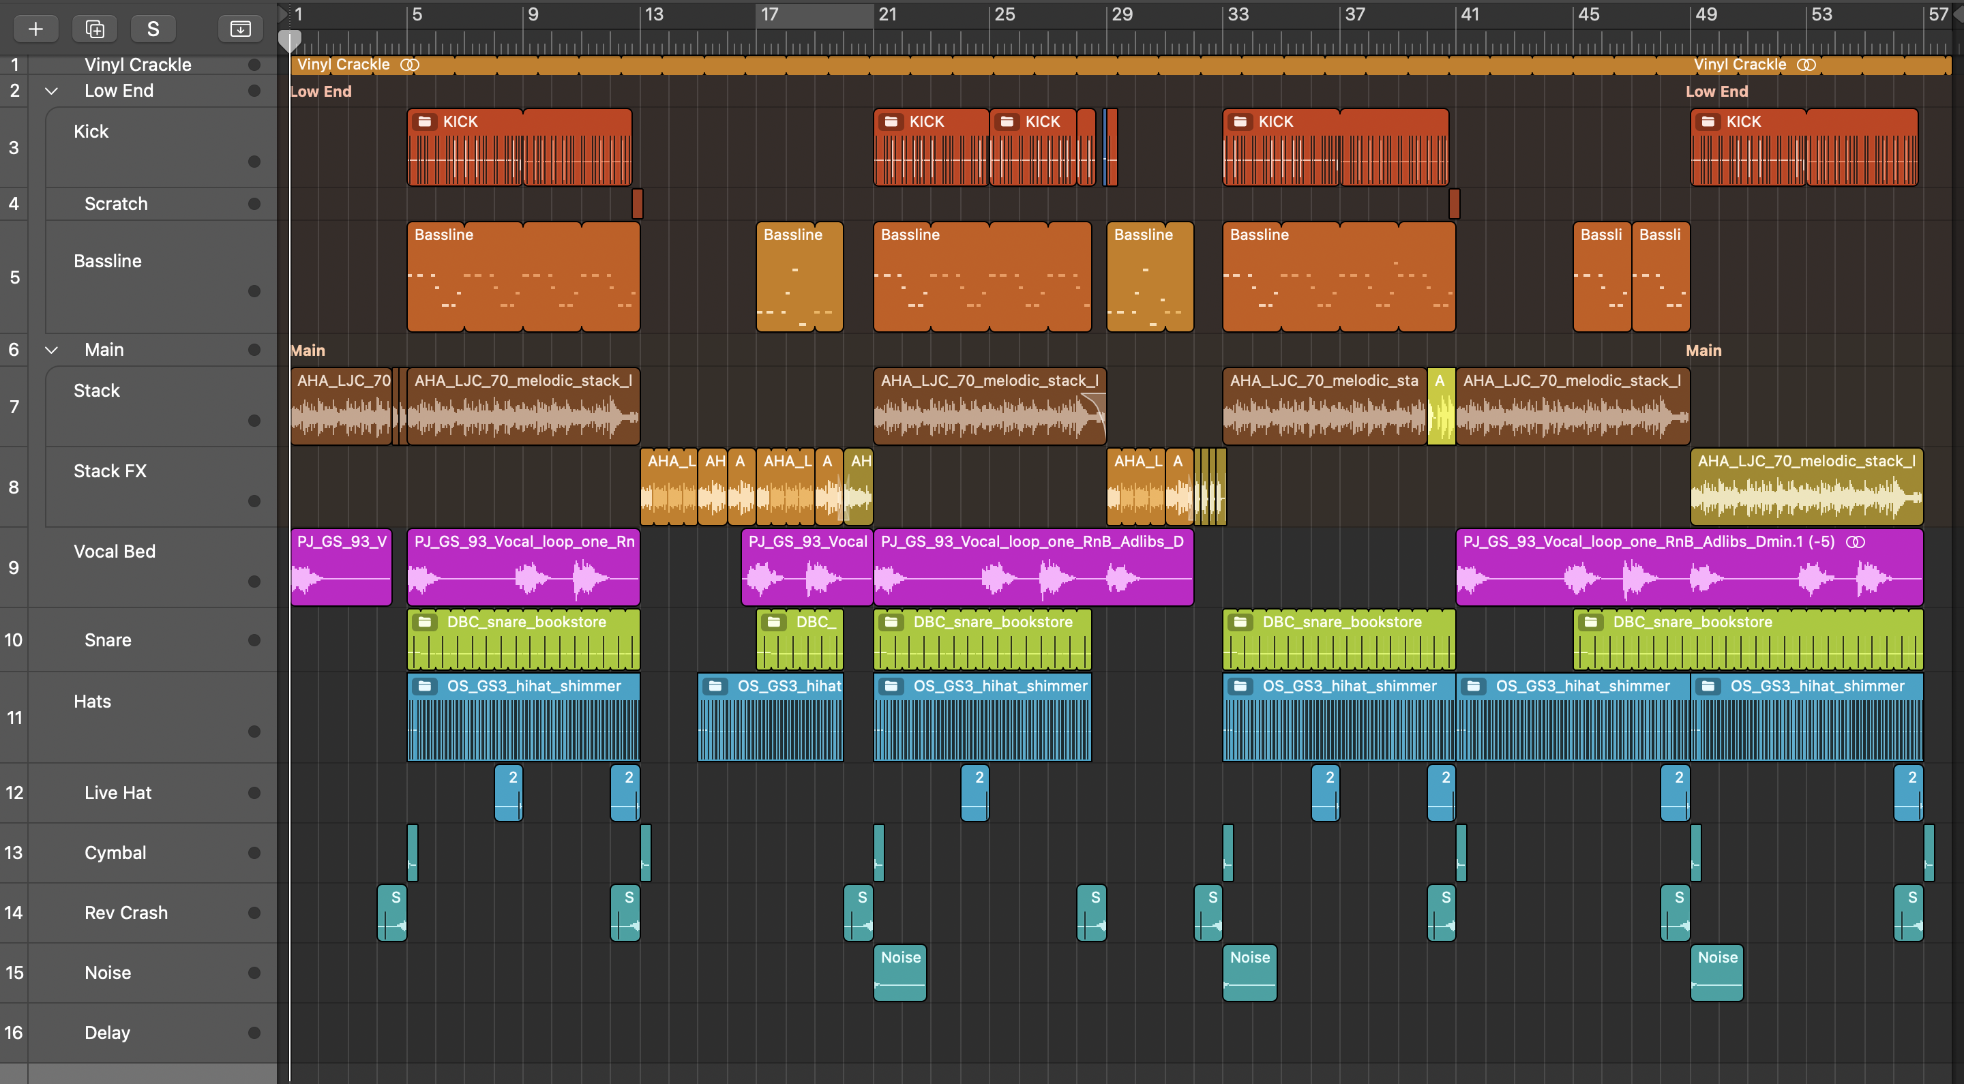The image size is (1964, 1084).
Task: Click bar 33 in the timeline ruler
Action: [x=1238, y=14]
